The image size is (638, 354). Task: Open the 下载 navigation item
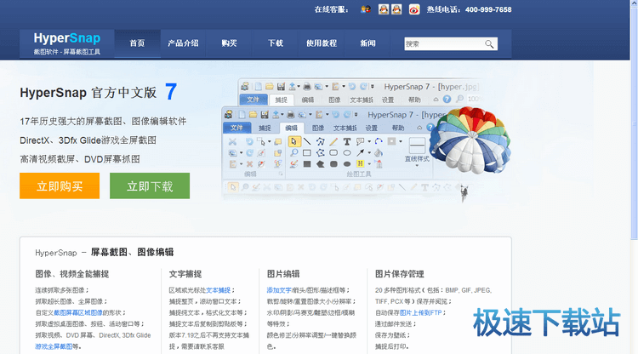(276, 43)
